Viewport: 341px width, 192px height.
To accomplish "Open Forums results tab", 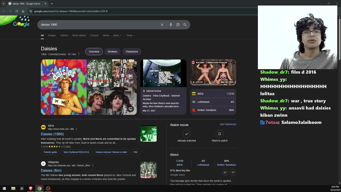I will [x=94, y=35].
